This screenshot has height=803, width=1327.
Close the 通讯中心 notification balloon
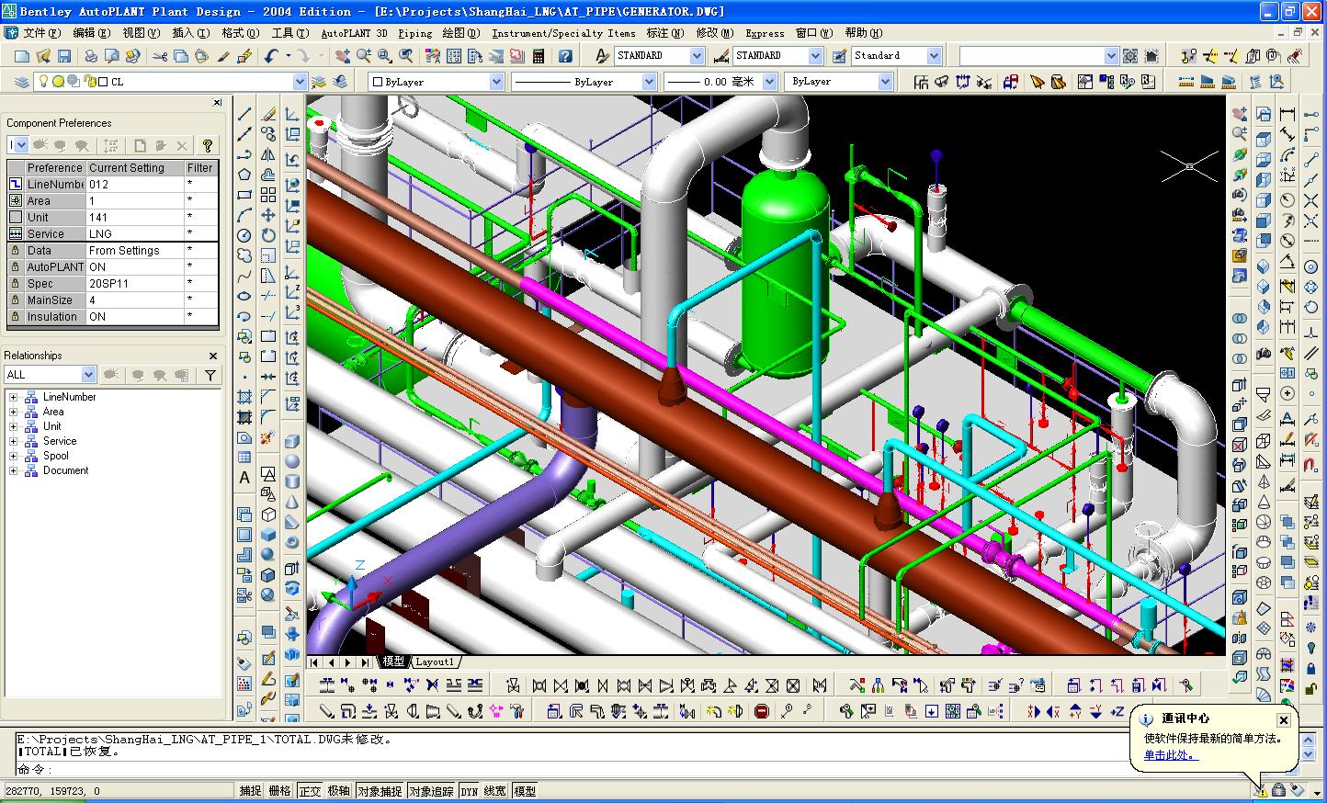[1284, 720]
